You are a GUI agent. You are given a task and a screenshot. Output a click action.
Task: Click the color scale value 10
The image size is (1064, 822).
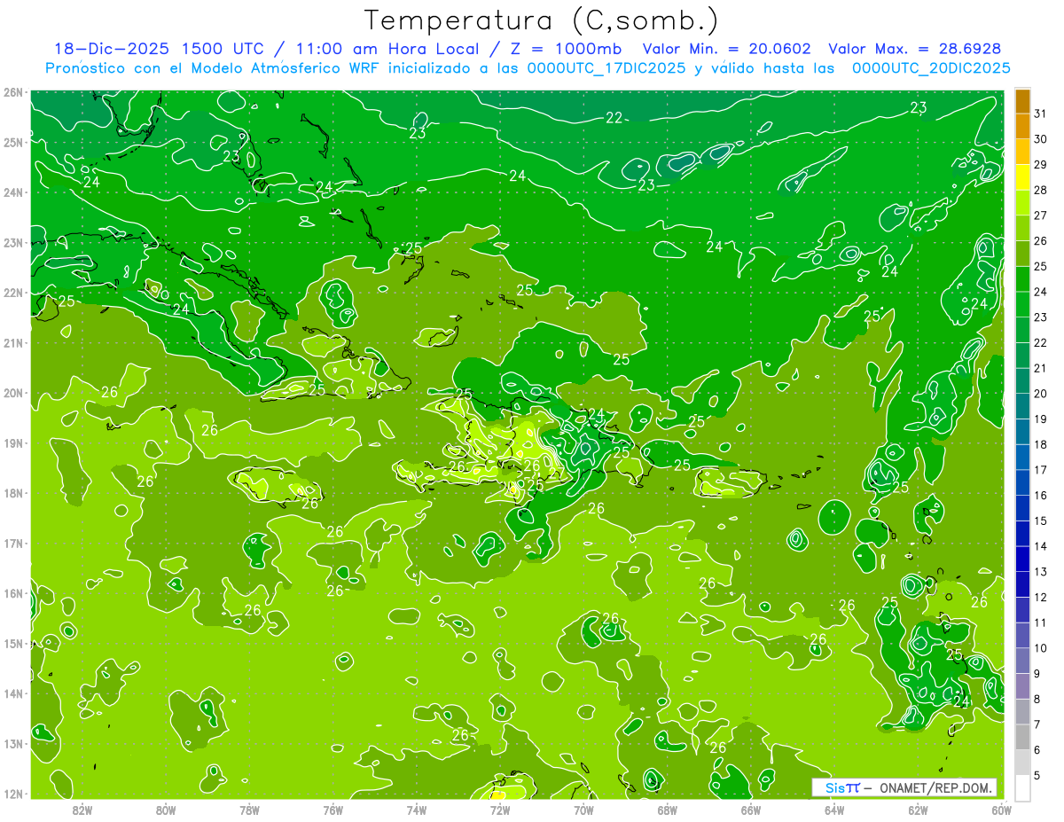[1041, 648]
